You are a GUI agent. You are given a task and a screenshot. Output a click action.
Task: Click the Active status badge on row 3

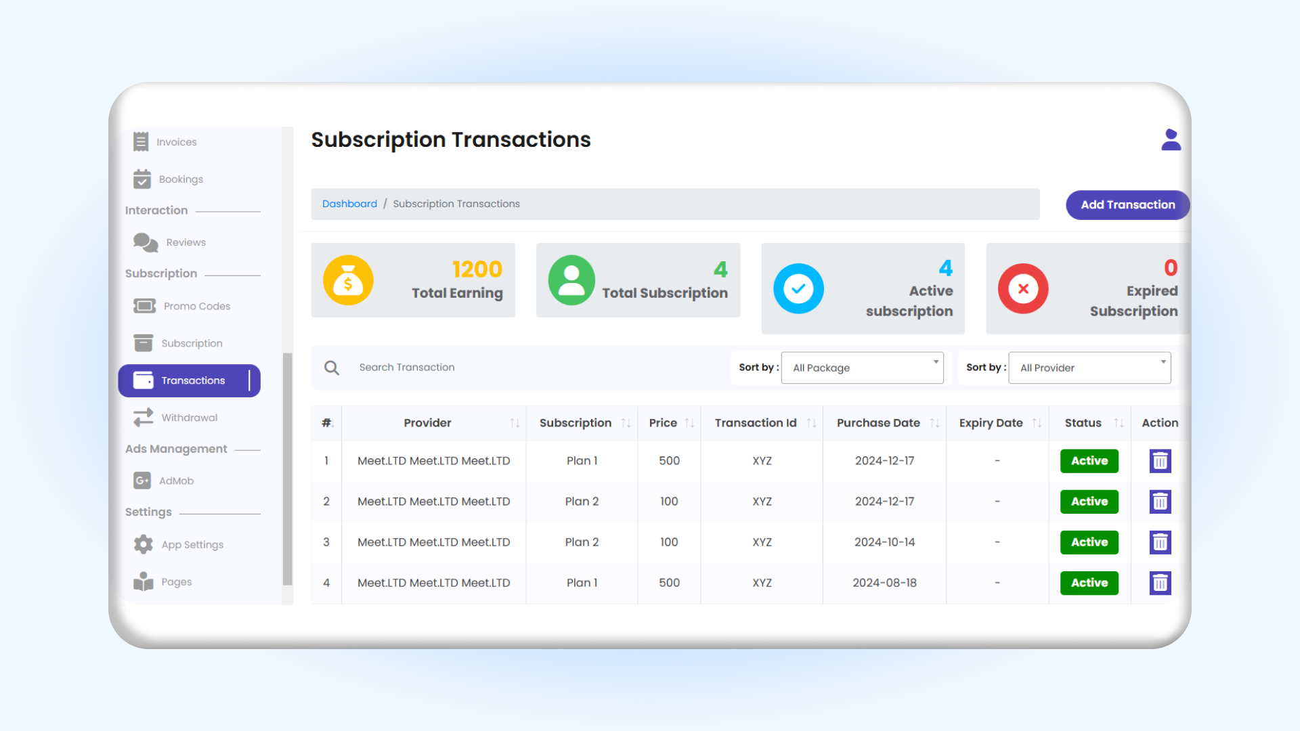tap(1089, 542)
